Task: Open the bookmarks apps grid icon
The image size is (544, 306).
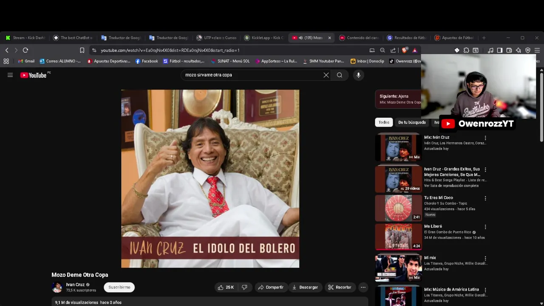Action: tap(6, 61)
